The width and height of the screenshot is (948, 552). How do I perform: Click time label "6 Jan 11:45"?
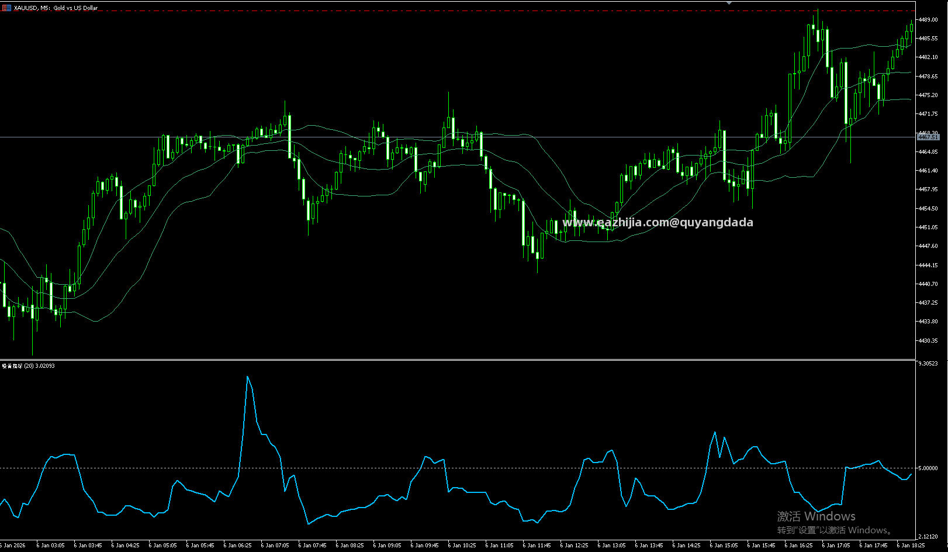(x=537, y=546)
